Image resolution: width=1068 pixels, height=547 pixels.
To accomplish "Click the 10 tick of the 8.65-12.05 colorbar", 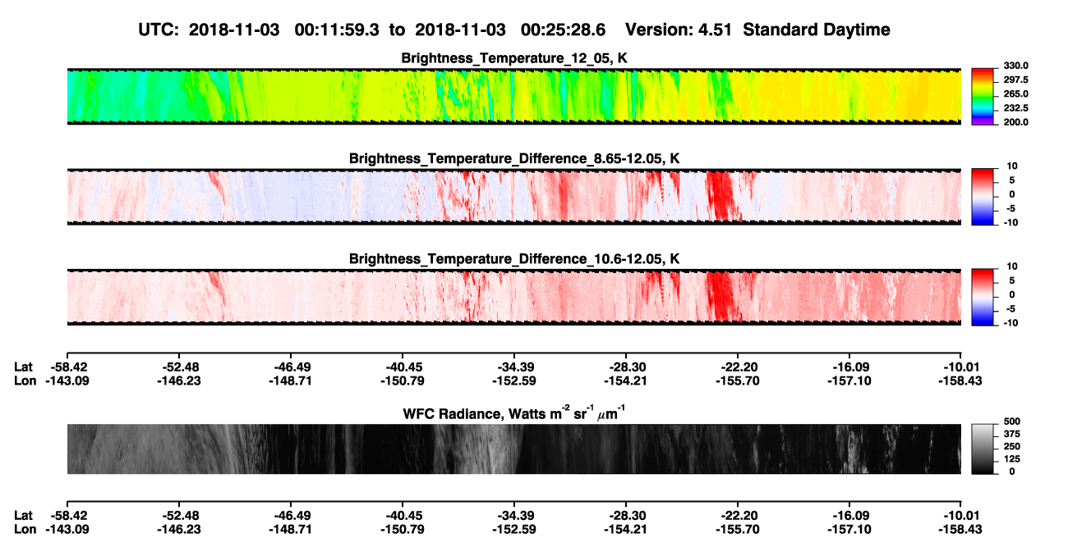I will click(x=1012, y=166).
